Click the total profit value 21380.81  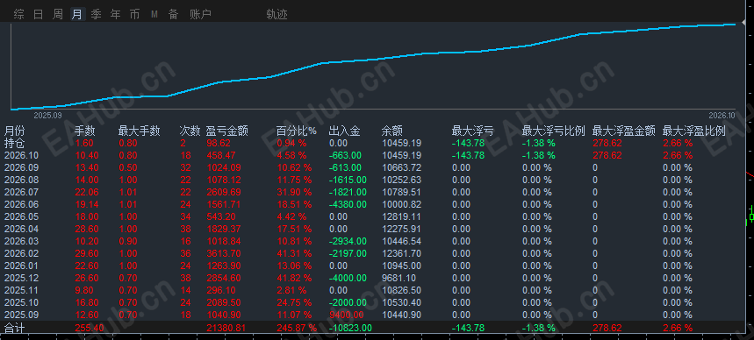[226, 328]
